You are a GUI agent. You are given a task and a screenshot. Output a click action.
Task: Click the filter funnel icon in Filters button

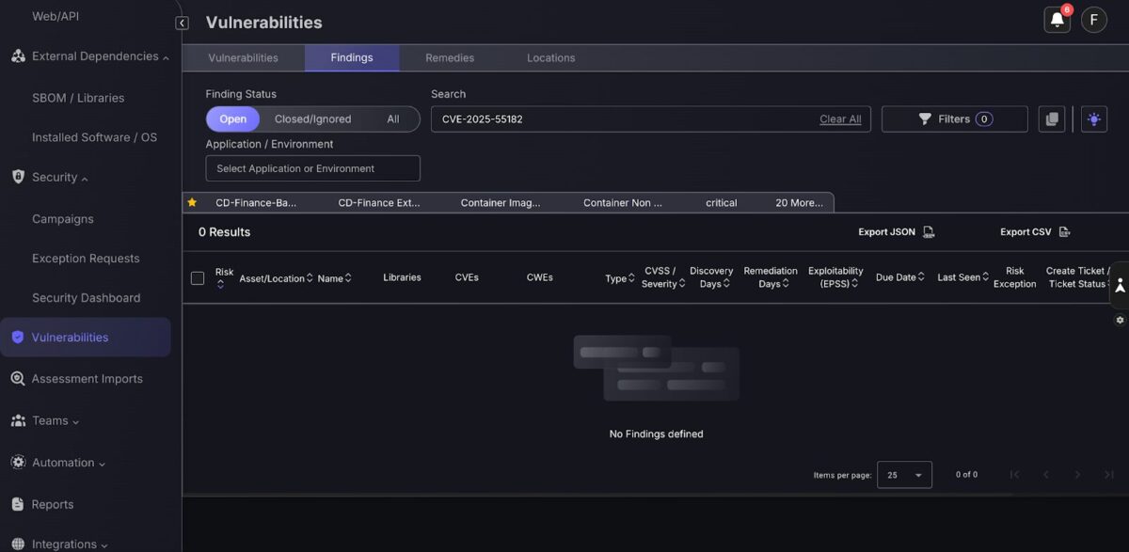[924, 118]
